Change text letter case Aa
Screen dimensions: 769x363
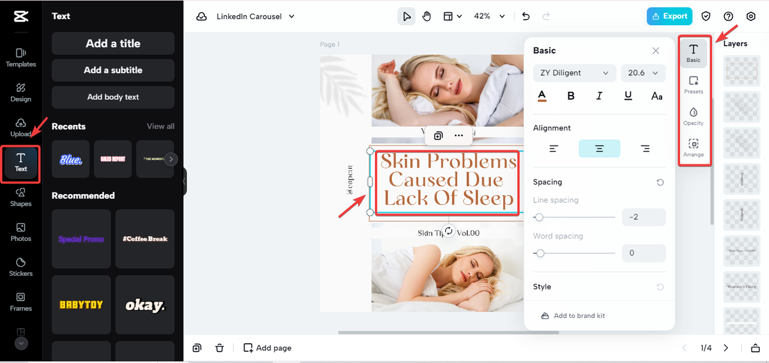click(657, 96)
